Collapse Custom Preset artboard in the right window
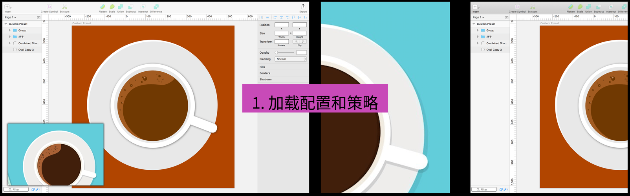Viewport: 630px width, 196px height. click(x=474, y=24)
